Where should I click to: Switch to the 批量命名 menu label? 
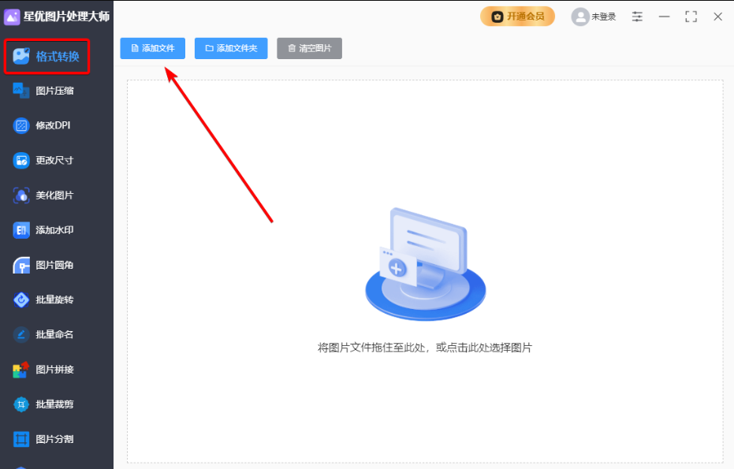pos(54,334)
